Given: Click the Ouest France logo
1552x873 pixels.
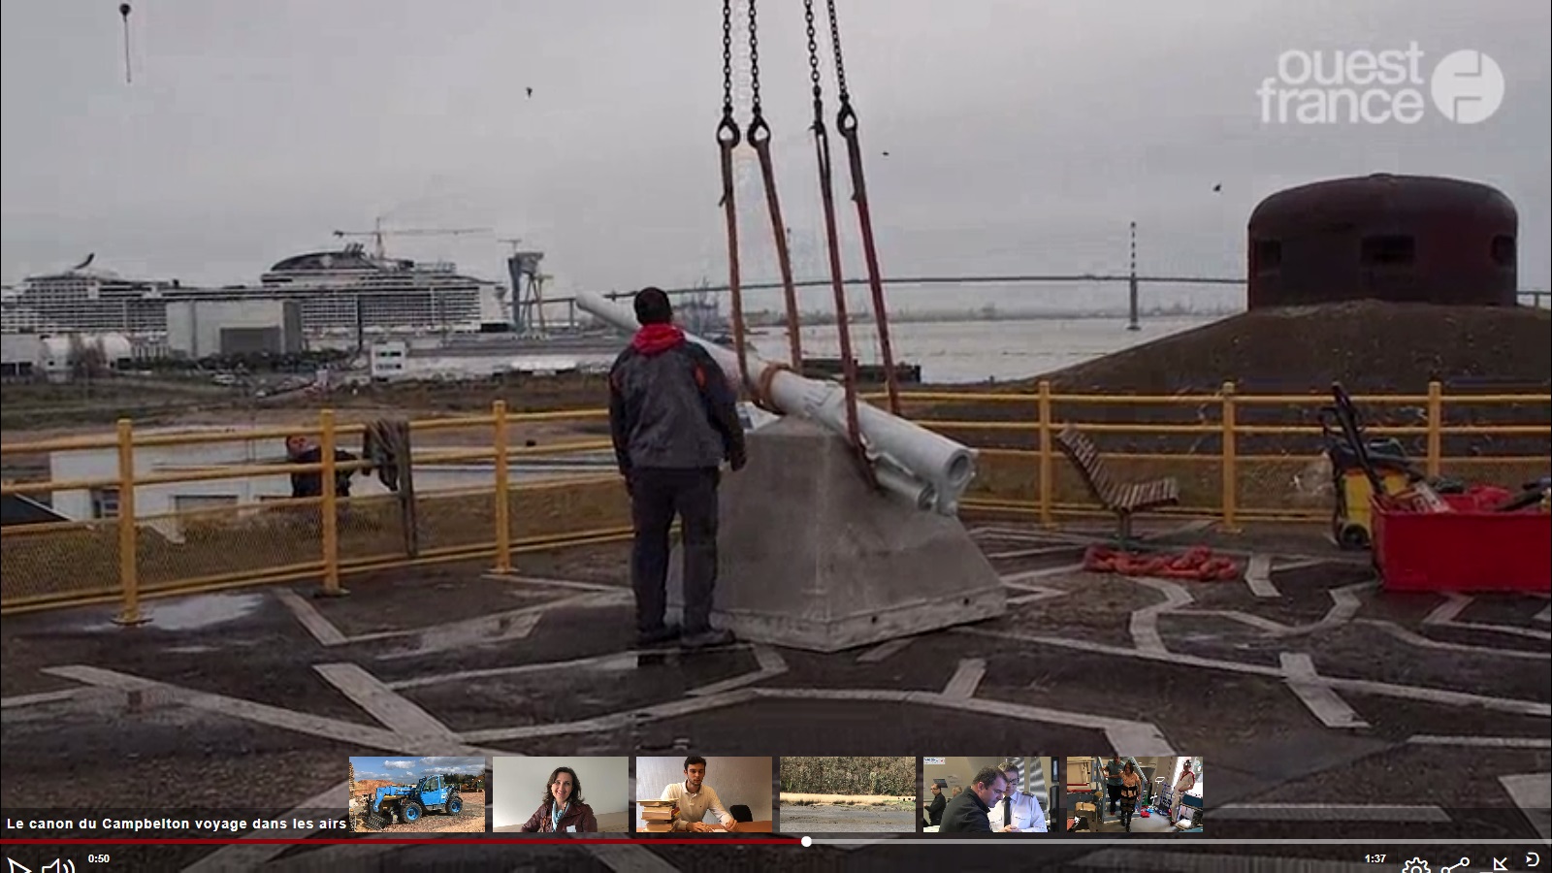Looking at the screenshot, I should (1380, 84).
